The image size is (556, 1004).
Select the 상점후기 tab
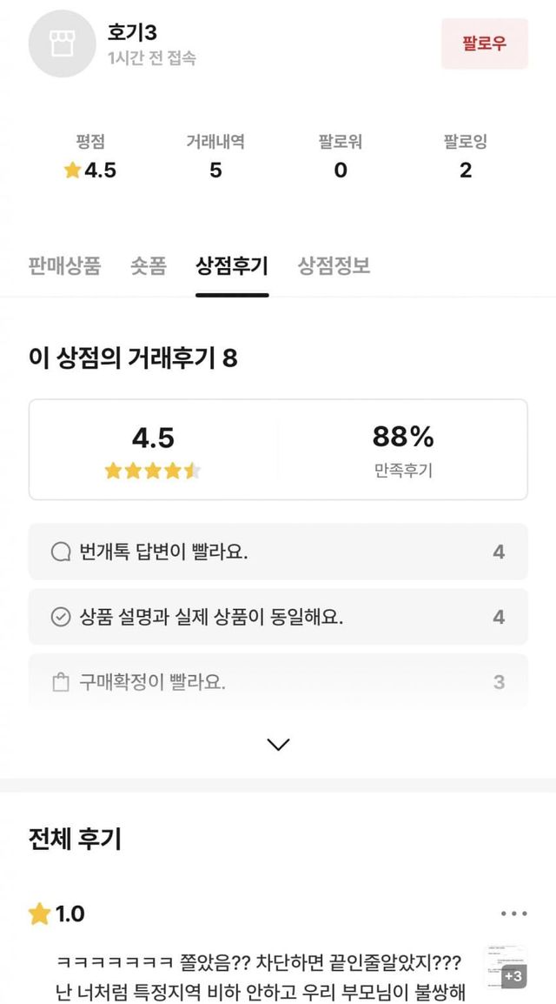pyautogui.click(x=232, y=265)
